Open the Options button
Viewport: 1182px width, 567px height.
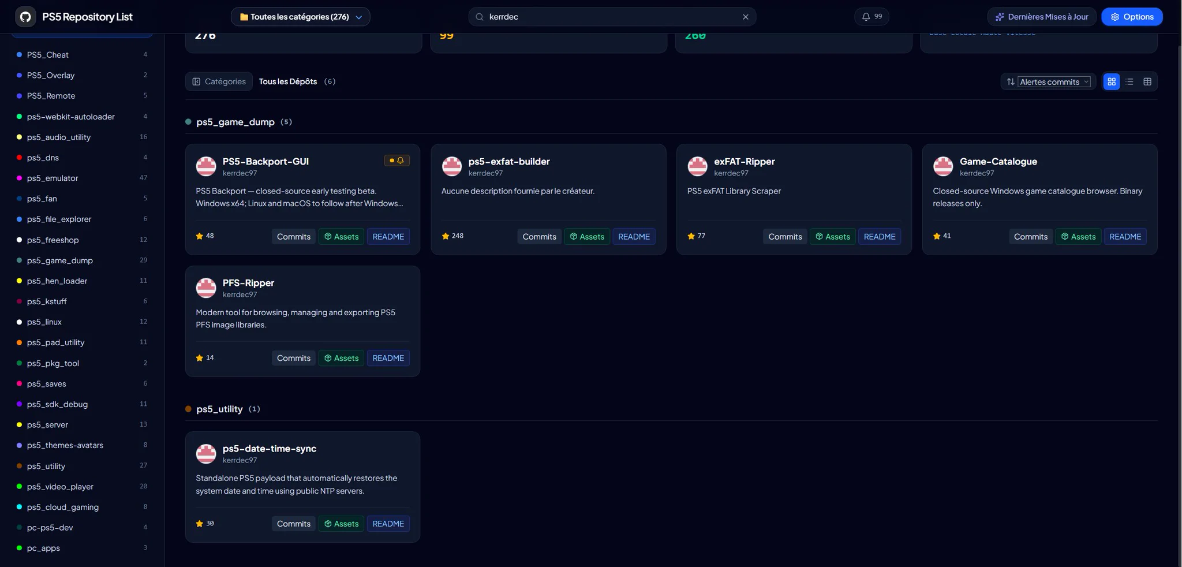tap(1132, 17)
